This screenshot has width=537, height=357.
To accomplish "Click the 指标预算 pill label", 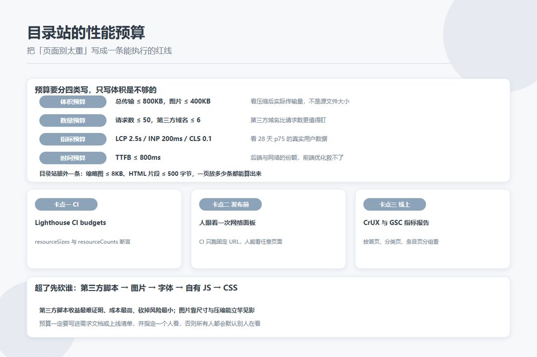I will click(73, 139).
